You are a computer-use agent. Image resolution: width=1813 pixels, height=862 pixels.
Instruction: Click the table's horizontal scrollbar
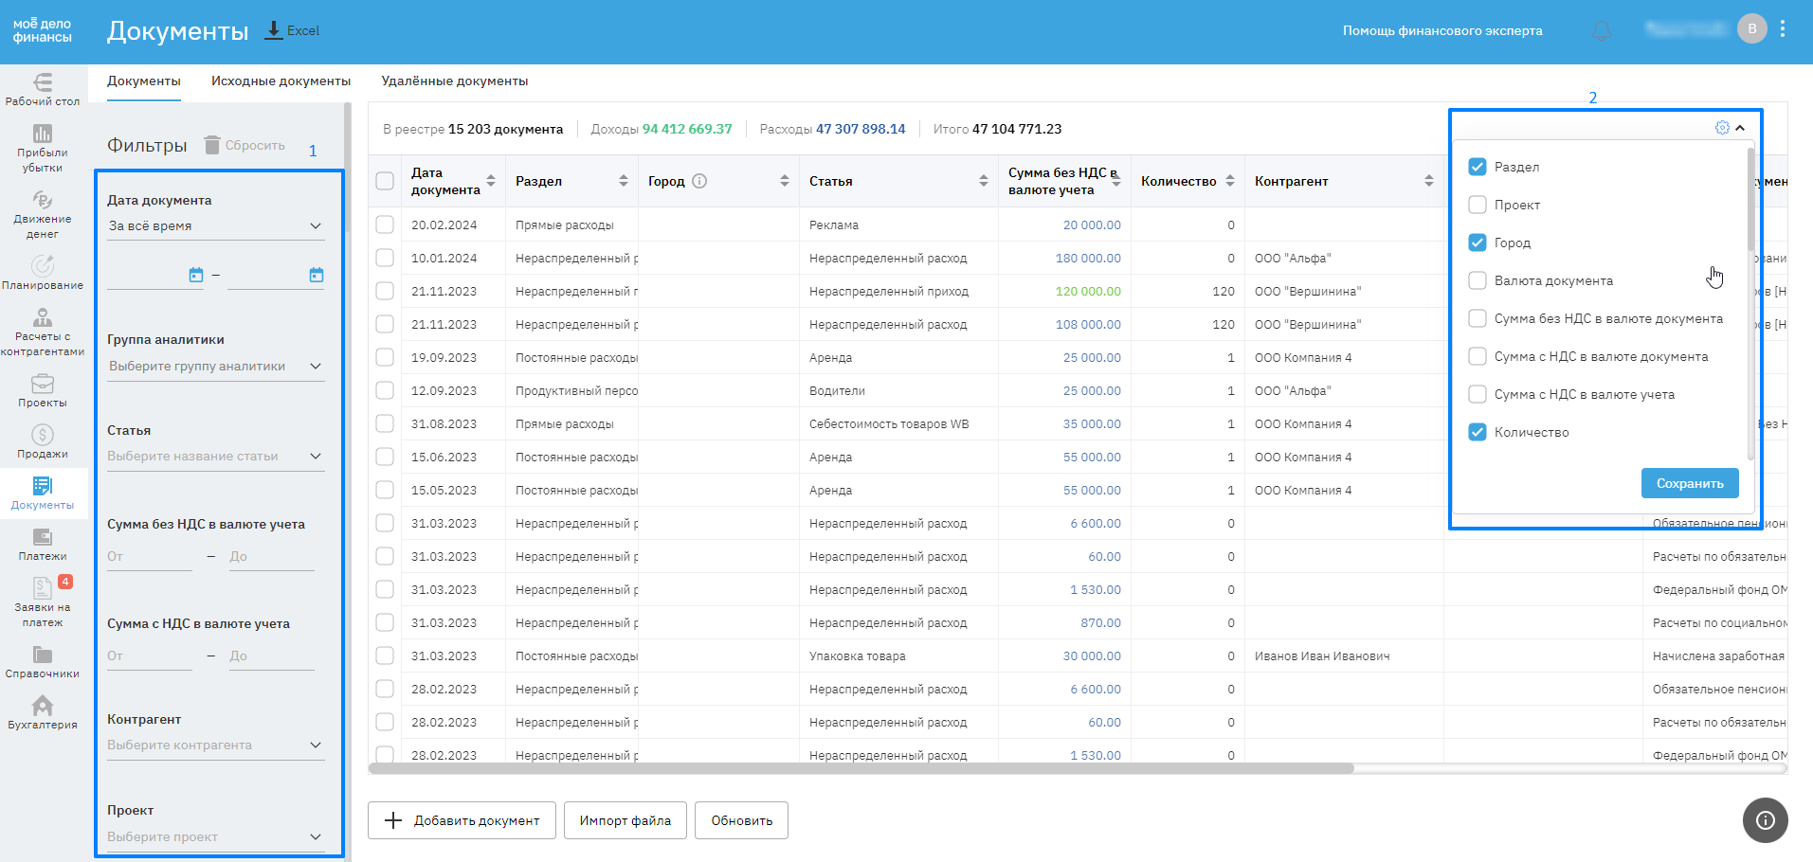click(861, 768)
